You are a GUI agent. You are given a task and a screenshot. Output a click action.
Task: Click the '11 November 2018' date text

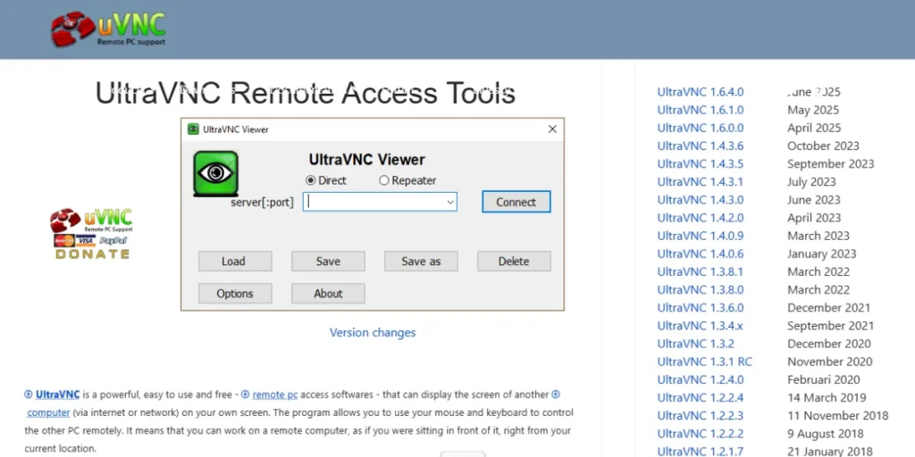[837, 416]
